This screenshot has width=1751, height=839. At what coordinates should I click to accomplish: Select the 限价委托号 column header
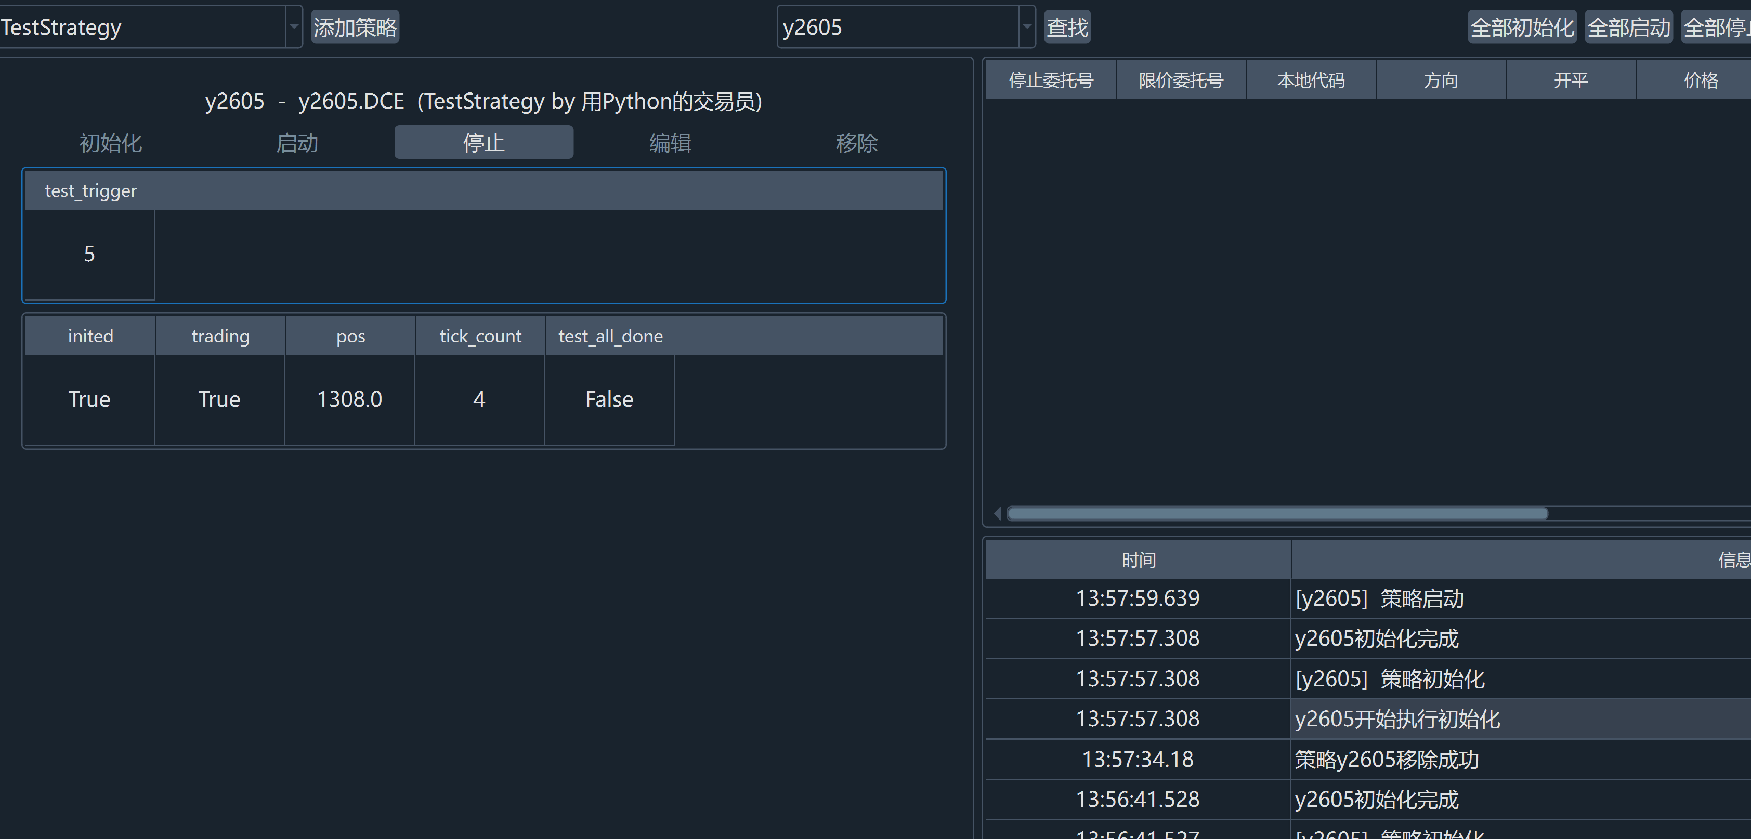(1181, 80)
